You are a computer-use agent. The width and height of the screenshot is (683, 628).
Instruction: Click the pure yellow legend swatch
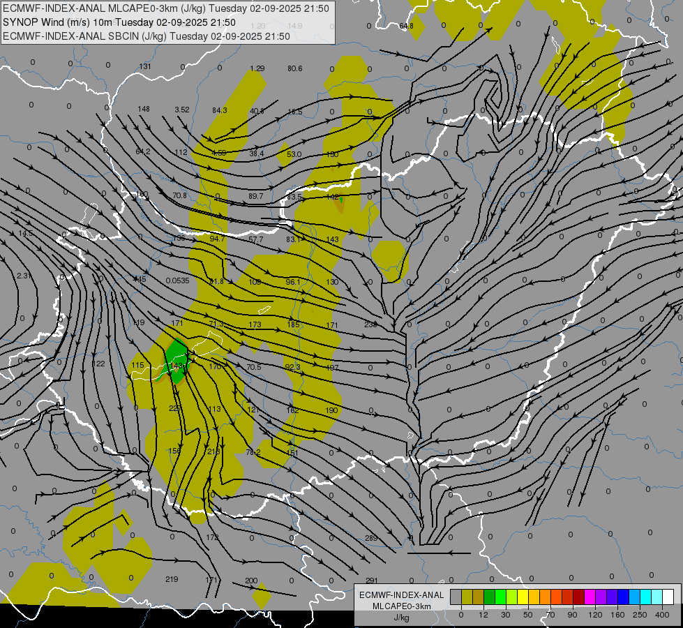point(523,597)
